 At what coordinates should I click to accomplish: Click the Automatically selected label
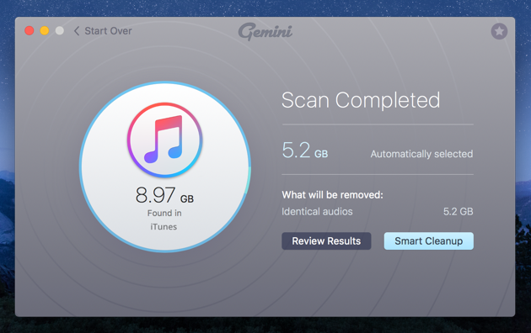click(421, 154)
